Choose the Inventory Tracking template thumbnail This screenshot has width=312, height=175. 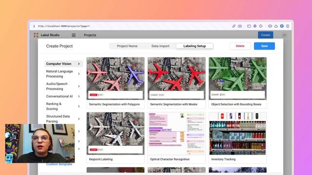[x=237, y=133]
